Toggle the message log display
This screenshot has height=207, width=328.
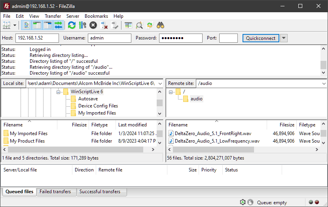[27, 25]
